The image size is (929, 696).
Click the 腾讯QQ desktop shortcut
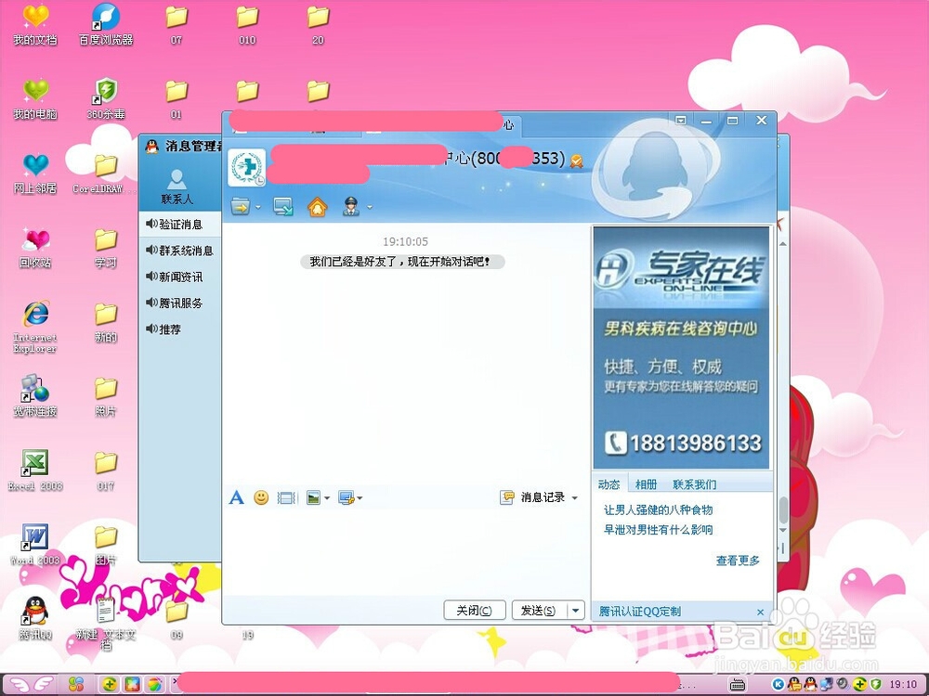pos(35,619)
